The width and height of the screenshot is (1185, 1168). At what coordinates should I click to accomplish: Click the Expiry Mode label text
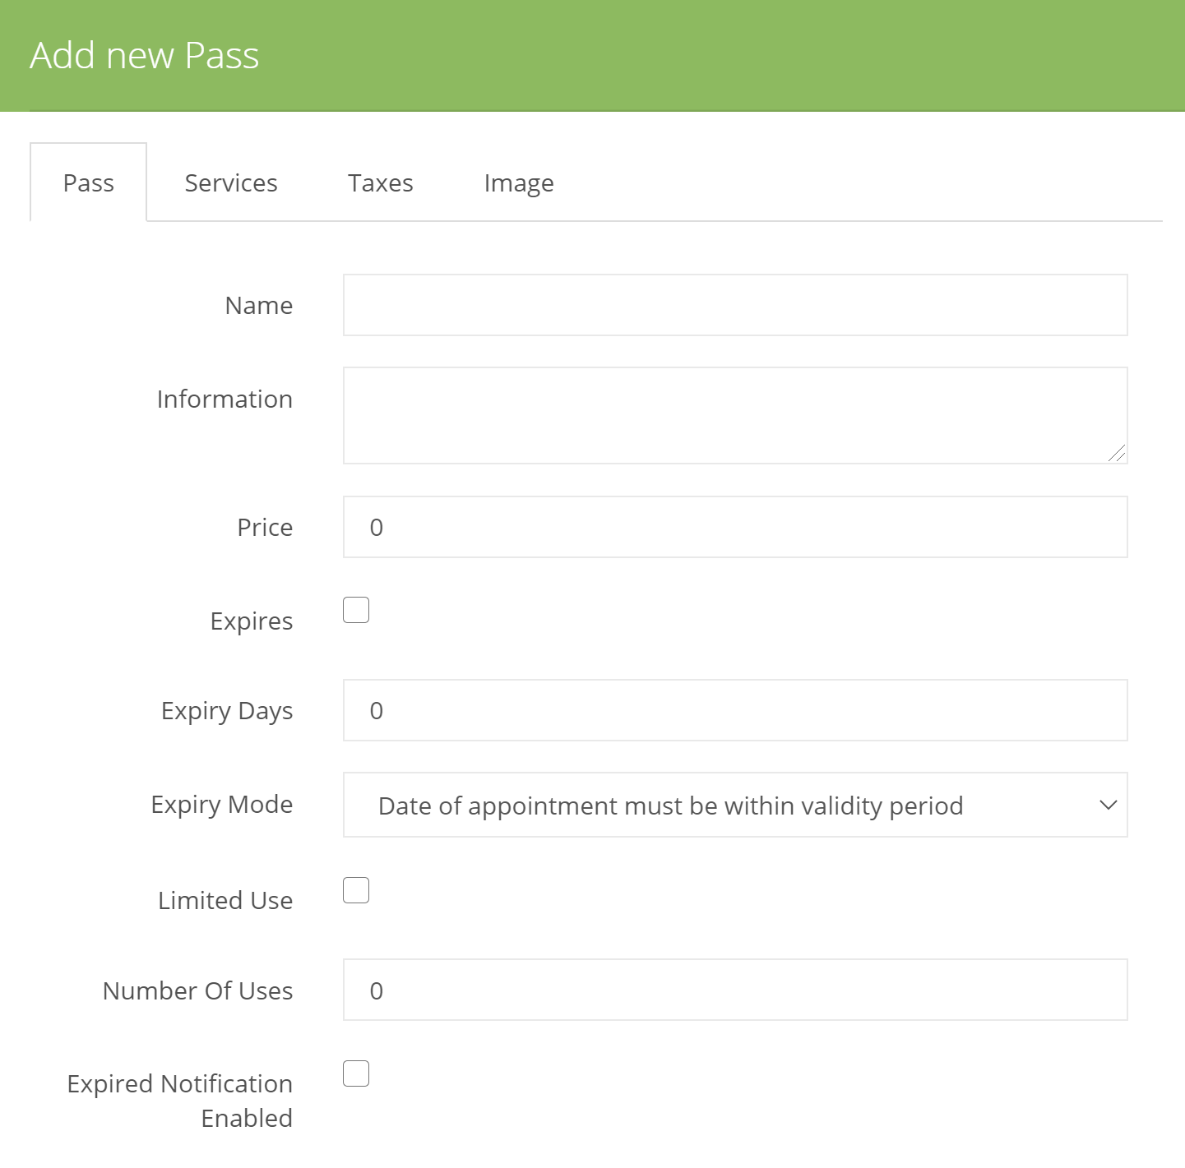coord(221,805)
